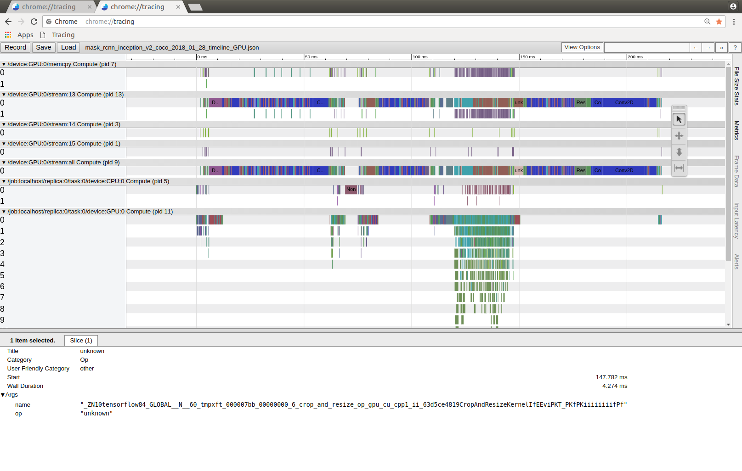
Task: Click the vertical scrollbar thumb of timeline
Action: point(728,163)
